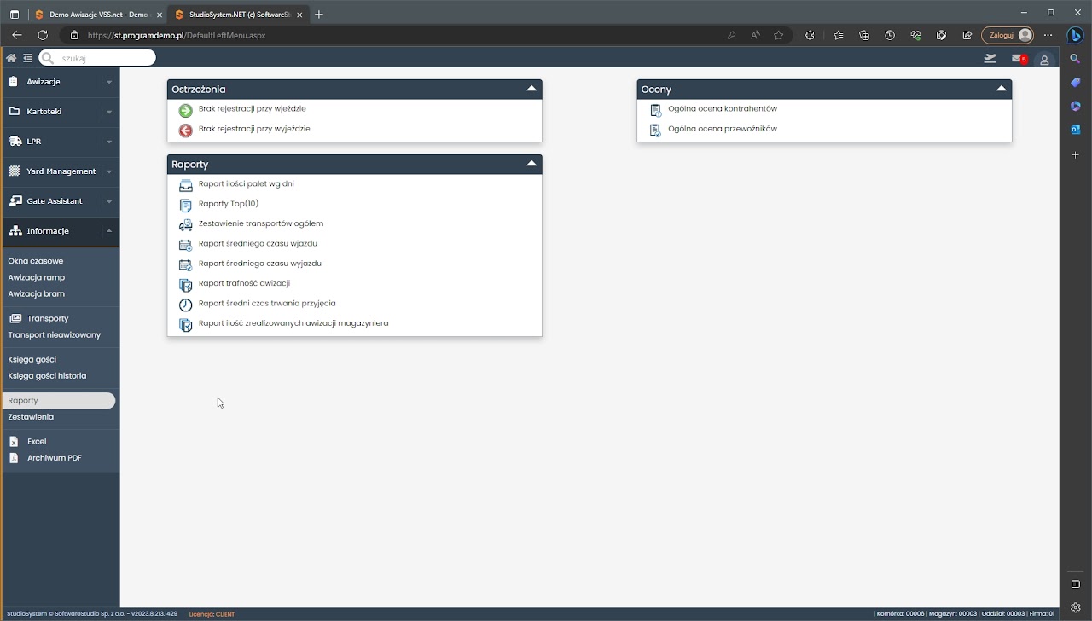Click the mail notifications icon with badge
This screenshot has height=621, width=1092.
(x=1018, y=59)
